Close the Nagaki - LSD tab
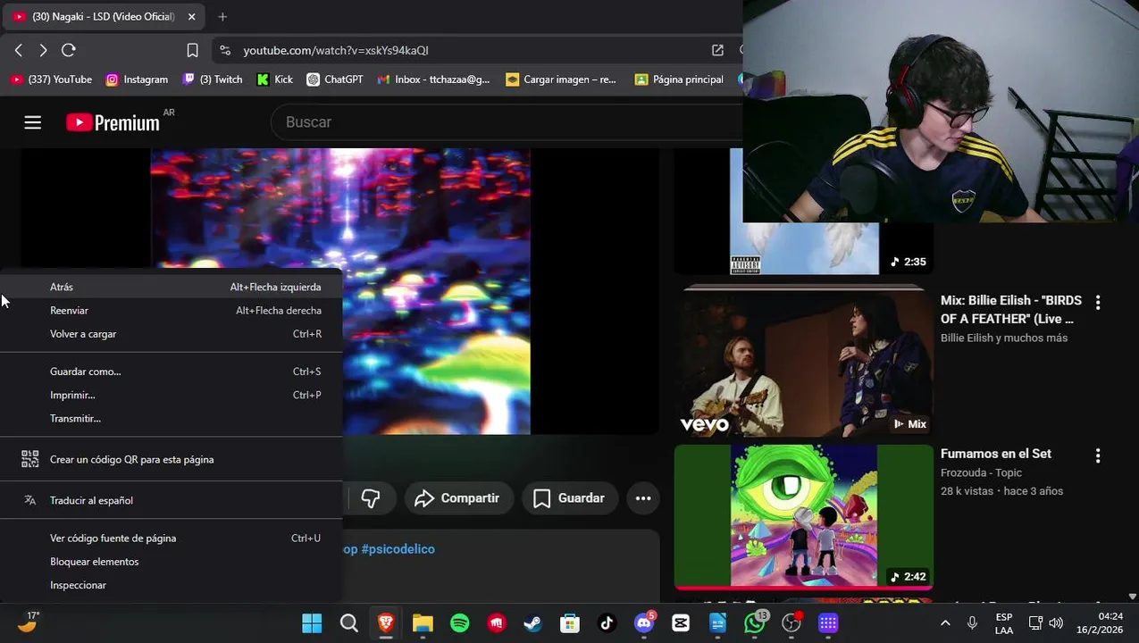The image size is (1139, 643). (x=191, y=16)
